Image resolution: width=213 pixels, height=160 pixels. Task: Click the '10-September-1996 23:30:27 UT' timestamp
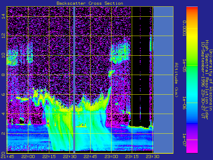click(x=203, y=80)
